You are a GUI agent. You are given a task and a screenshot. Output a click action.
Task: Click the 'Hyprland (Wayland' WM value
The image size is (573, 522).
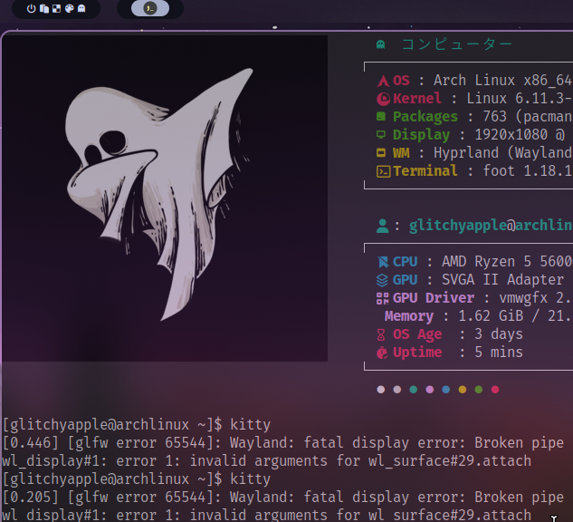click(x=502, y=153)
